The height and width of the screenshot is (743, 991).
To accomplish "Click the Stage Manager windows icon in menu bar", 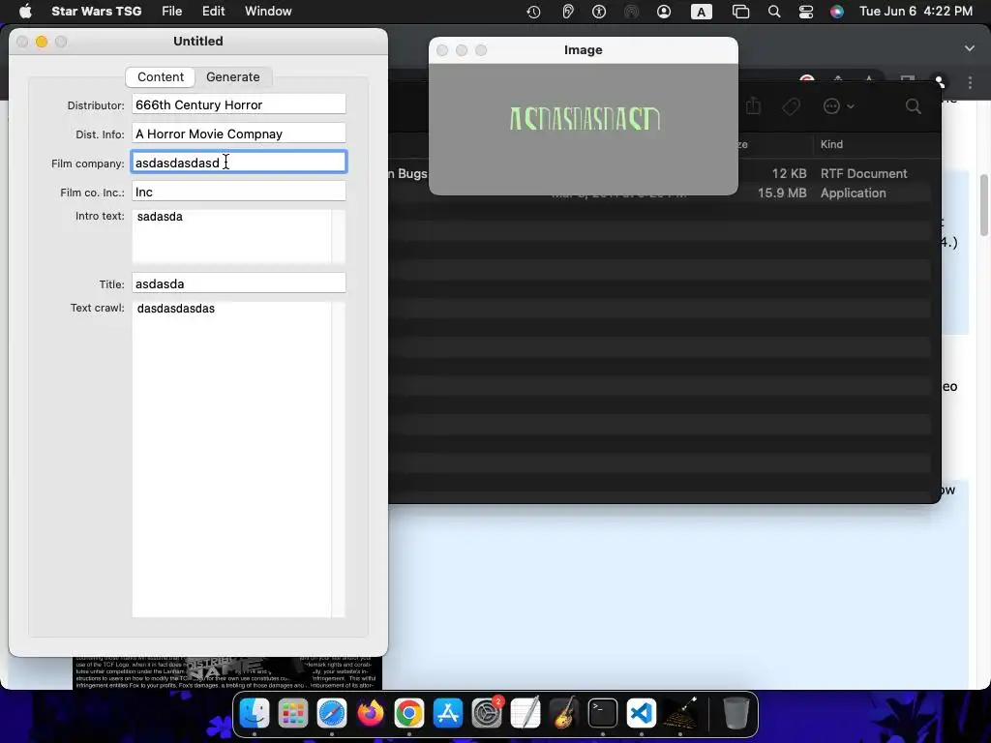I will 740,12.
